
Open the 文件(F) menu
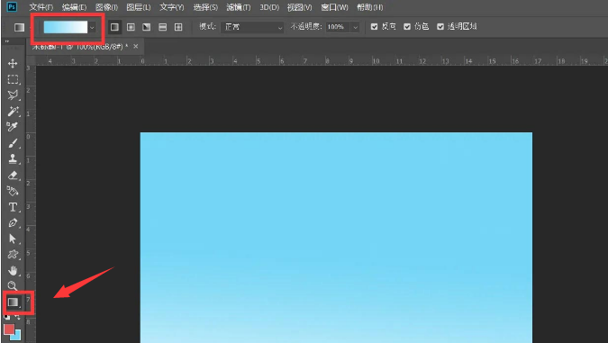pos(41,7)
